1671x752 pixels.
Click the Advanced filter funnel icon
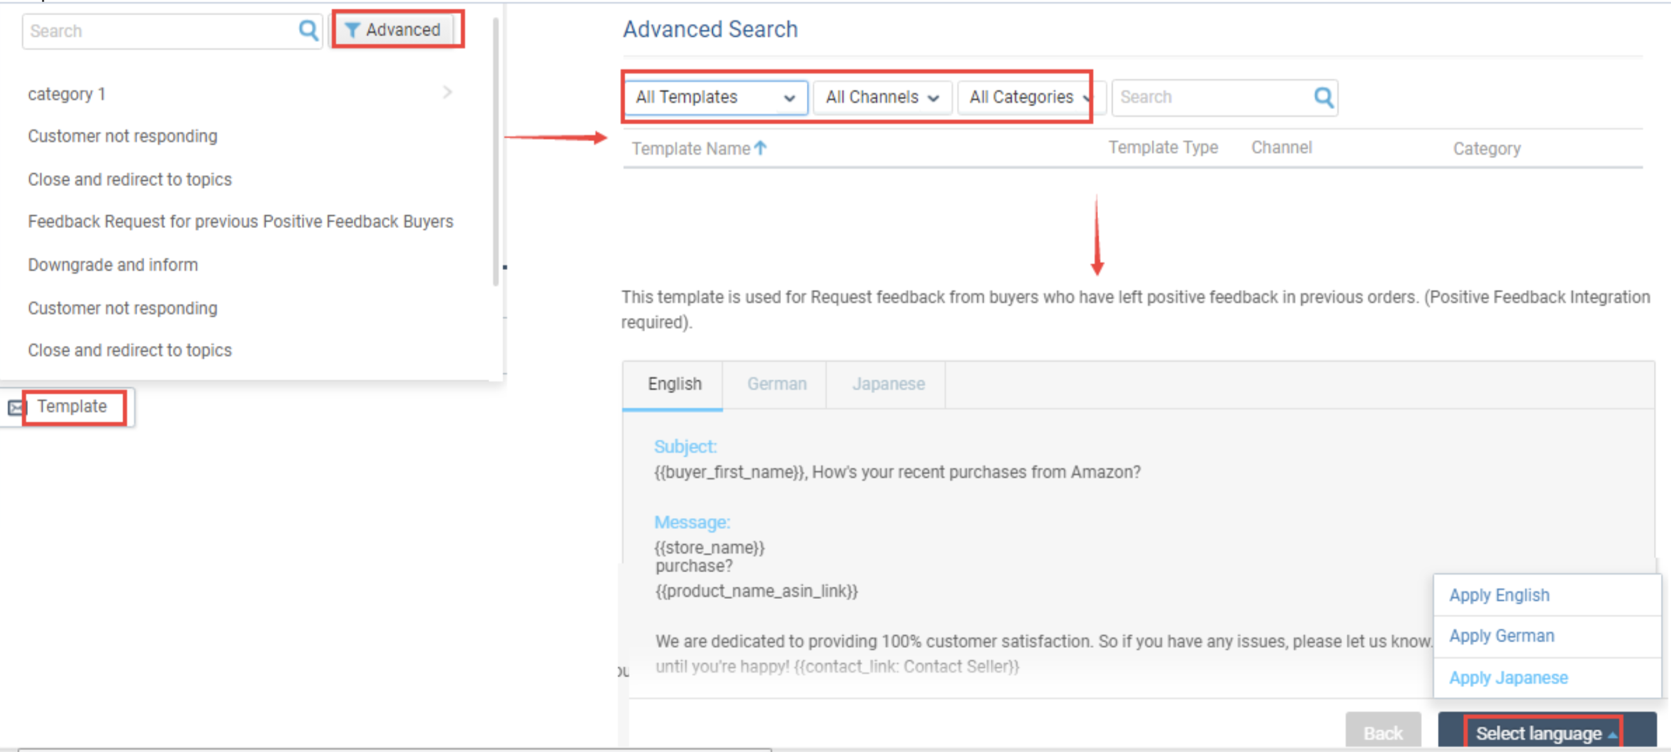[x=351, y=30]
